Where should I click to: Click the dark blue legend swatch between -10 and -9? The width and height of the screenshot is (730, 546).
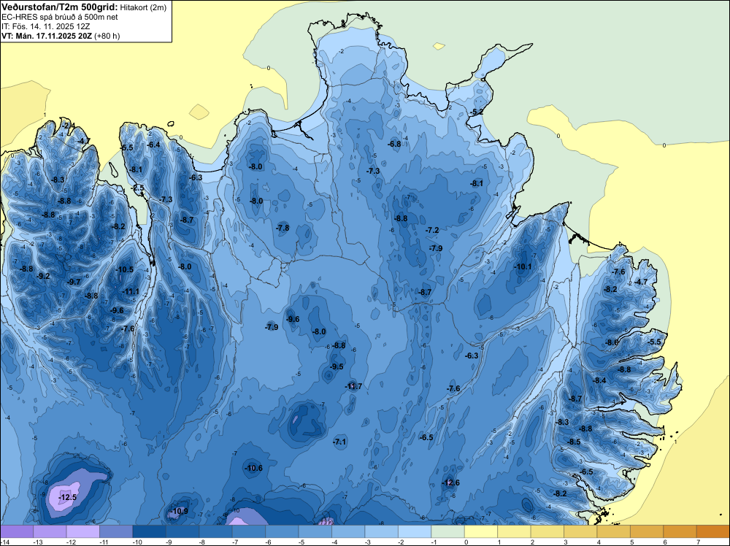click(150, 531)
